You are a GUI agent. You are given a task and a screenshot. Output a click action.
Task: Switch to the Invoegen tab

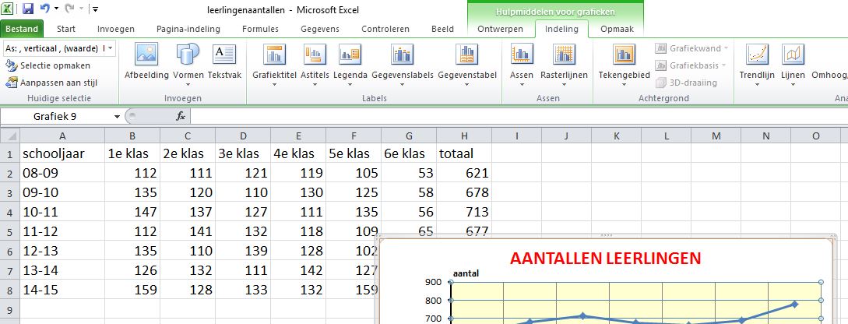[116, 30]
